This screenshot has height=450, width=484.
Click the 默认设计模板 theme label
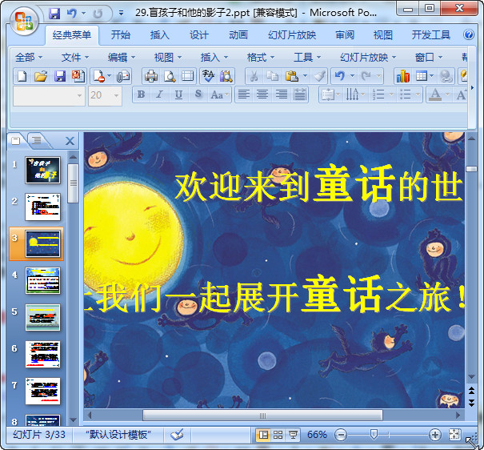click(x=118, y=435)
